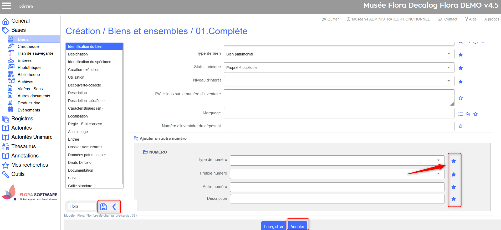Go to the Création-exécution section

click(84, 70)
